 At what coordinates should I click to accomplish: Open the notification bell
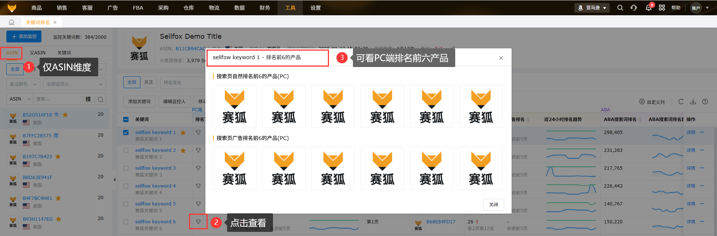649,8
